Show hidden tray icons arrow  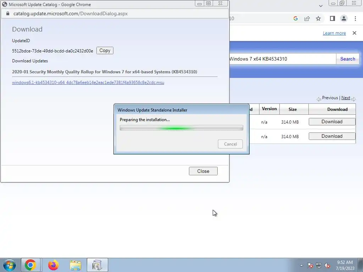click(x=301, y=266)
